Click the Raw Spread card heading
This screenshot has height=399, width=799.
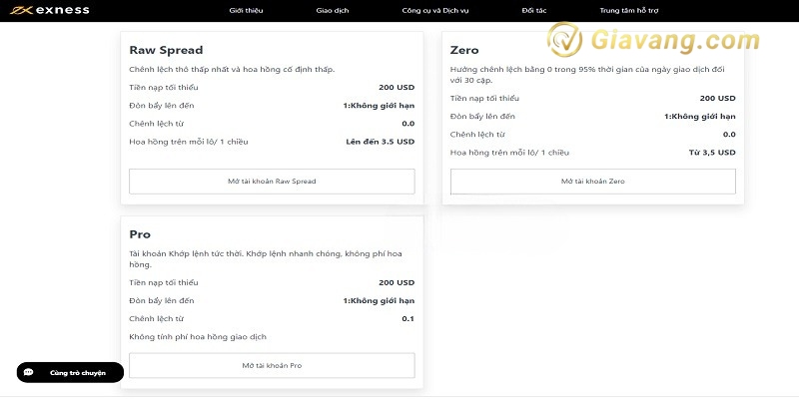point(166,50)
